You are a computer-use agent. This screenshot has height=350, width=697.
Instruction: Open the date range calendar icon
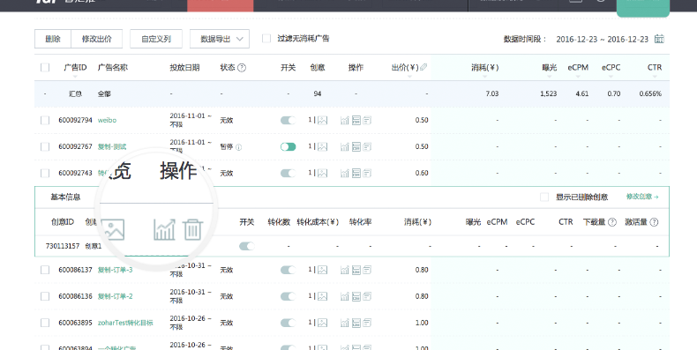point(659,39)
